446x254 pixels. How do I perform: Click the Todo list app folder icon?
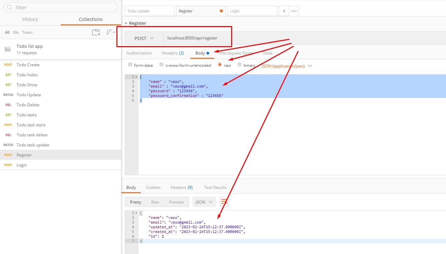pyautogui.click(x=8, y=49)
